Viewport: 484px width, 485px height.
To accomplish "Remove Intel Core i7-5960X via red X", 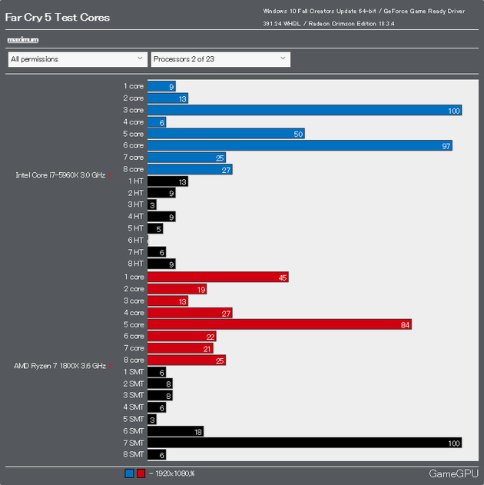I will [110, 175].
